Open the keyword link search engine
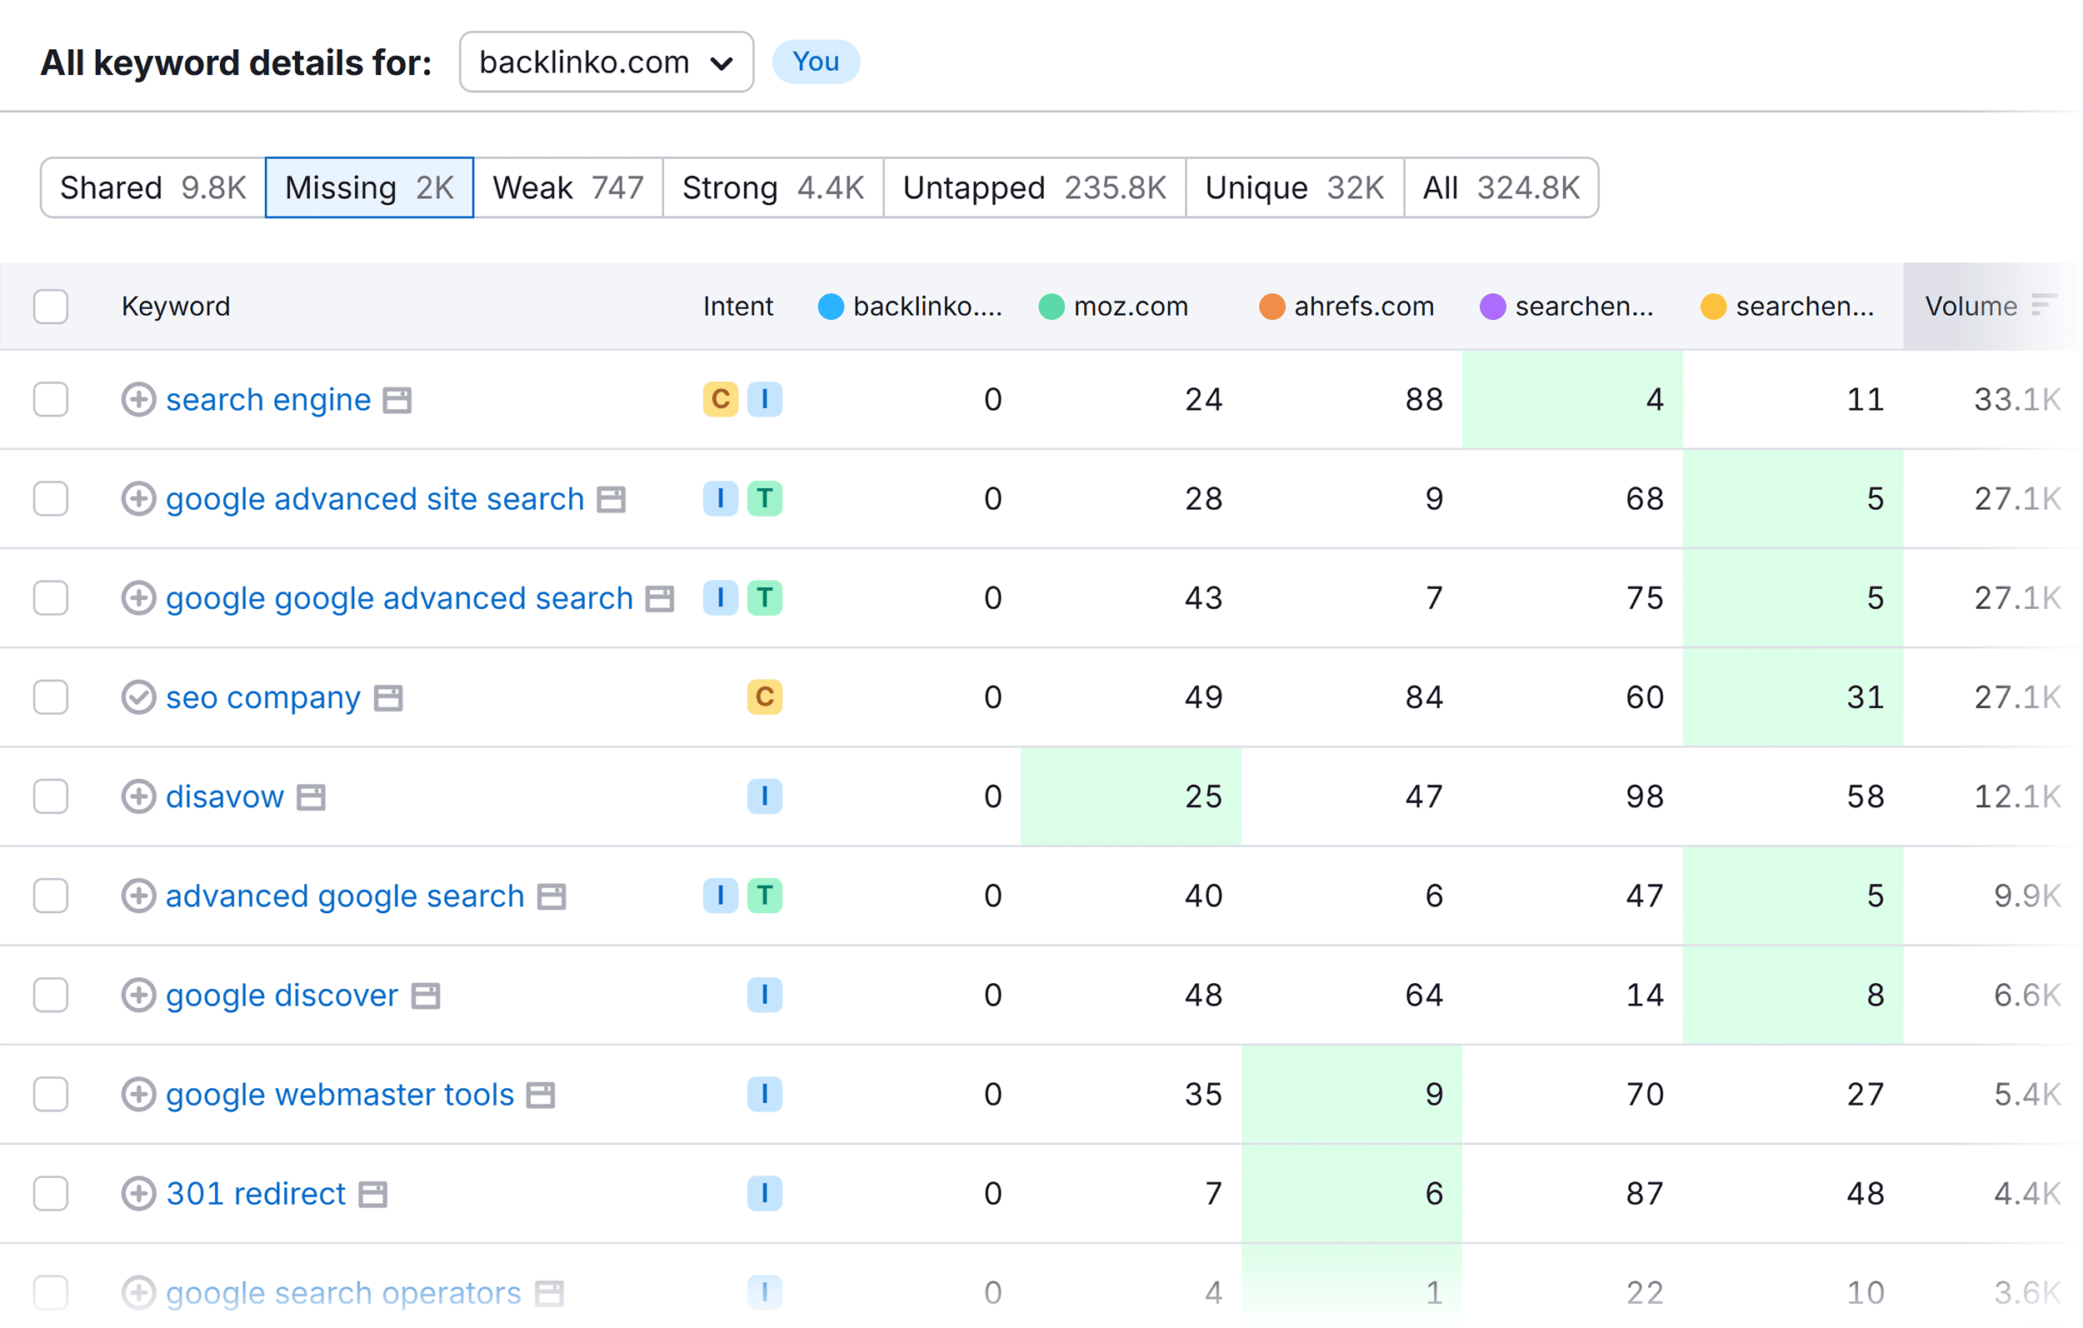The width and height of the screenshot is (2083, 1328). (268, 400)
